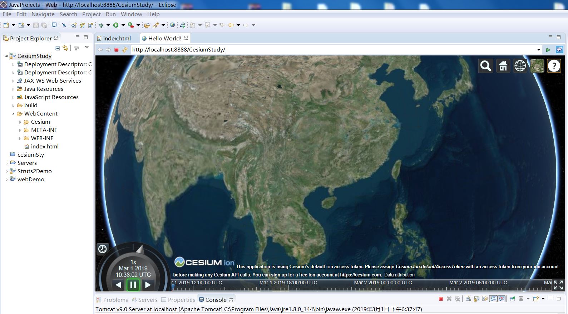Toggle Word Wrap in Console toolbar

pyautogui.click(x=485, y=299)
